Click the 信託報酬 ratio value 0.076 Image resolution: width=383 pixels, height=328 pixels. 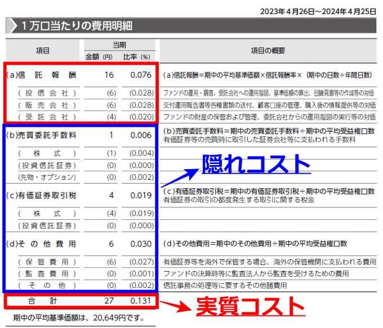pos(140,75)
